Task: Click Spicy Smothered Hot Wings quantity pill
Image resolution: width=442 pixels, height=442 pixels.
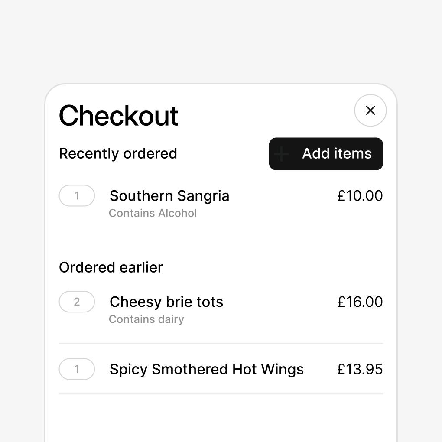Action: click(x=77, y=369)
